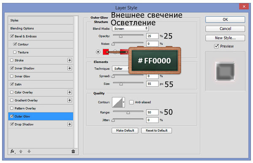Focus the Jitter value field

click(152, 120)
